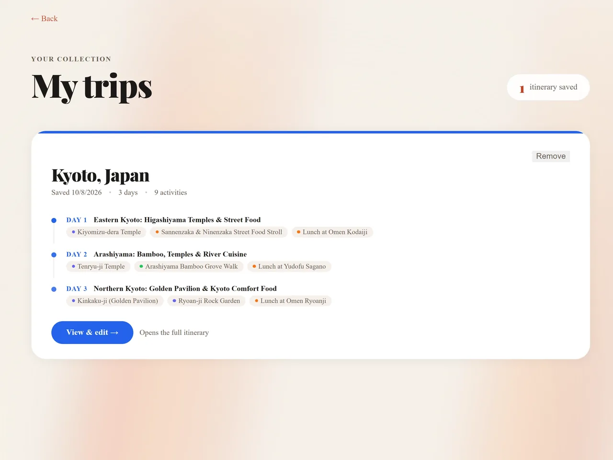Click the itinerary saved counter badge
613x460 pixels.
click(548, 87)
